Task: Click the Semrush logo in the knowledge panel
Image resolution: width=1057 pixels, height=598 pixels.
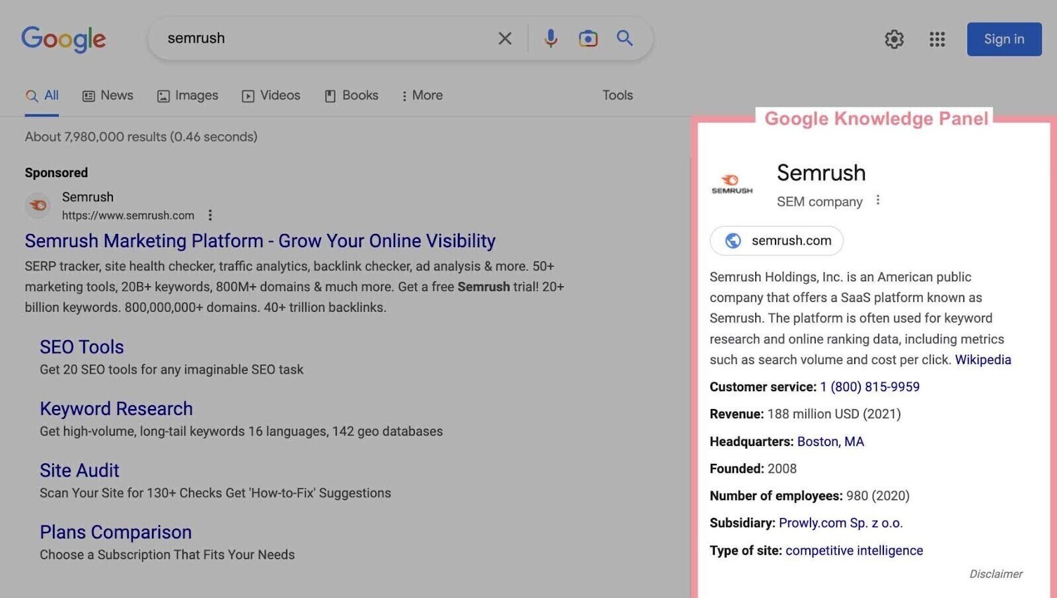Action: click(x=733, y=183)
